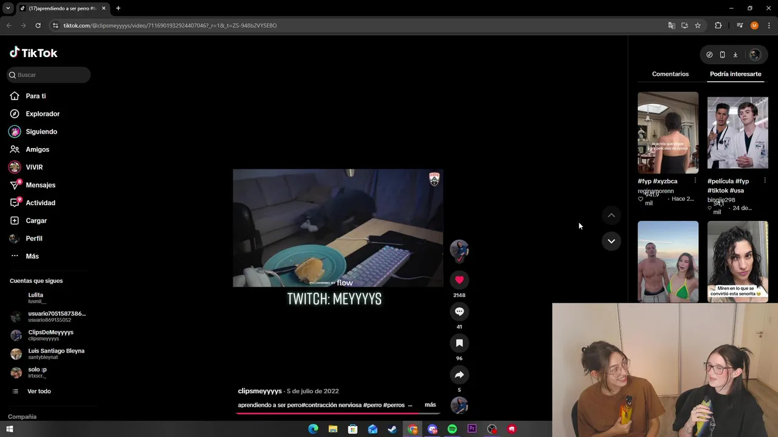Open Windows Start menu
Viewport: 778px width, 437px height.
[9, 429]
